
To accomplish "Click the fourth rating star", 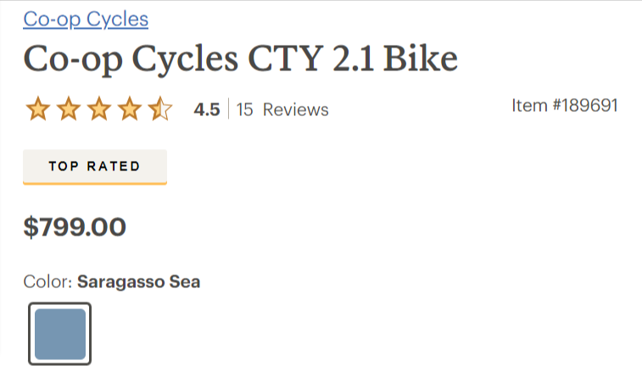I will (x=129, y=109).
